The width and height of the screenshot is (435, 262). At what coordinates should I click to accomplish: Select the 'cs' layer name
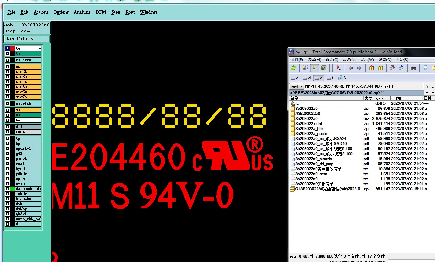tap(28, 67)
